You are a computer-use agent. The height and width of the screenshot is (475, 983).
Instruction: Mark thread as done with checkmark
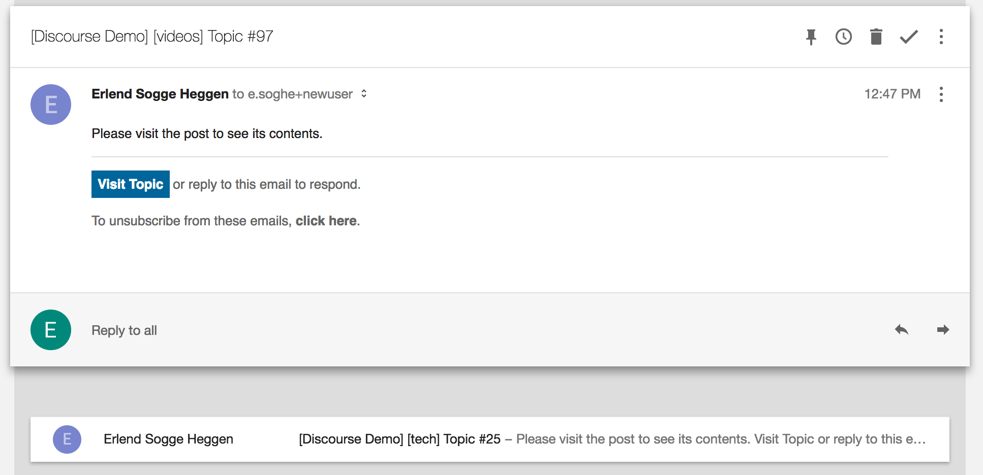(x=909, y=37)
